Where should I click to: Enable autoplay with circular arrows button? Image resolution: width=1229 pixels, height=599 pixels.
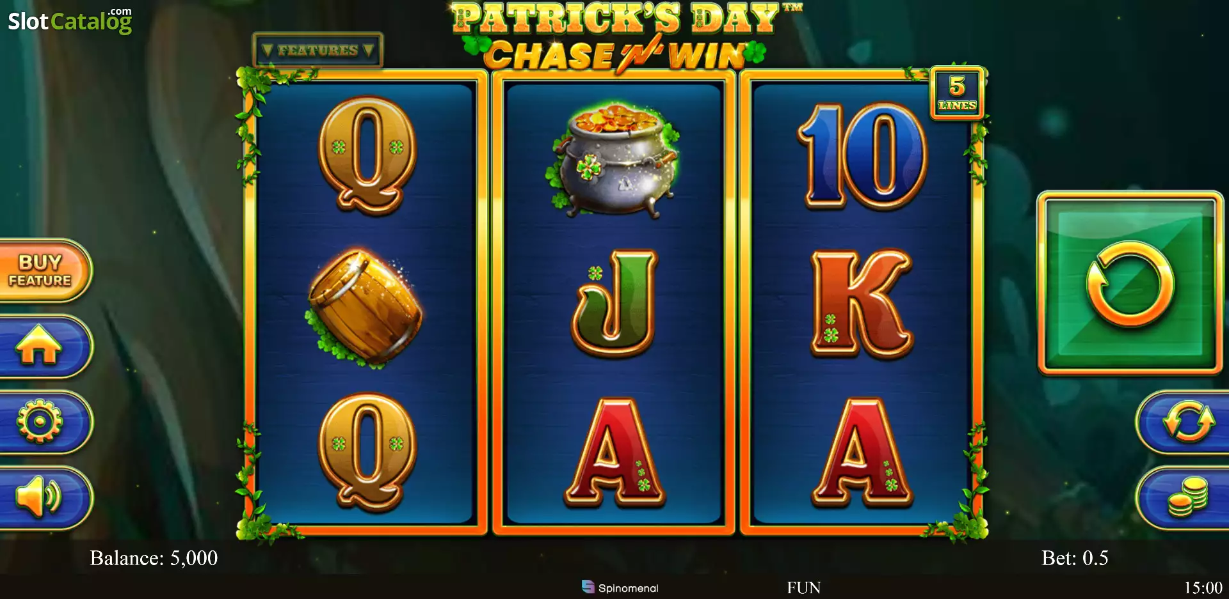(1184, 422)
